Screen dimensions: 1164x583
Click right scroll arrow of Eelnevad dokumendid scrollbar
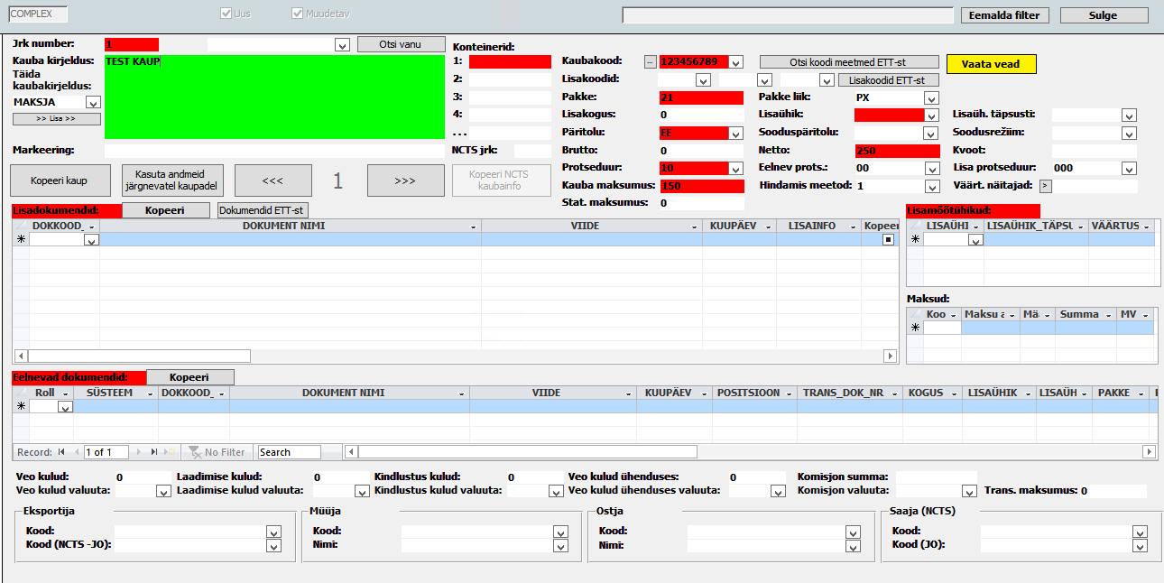1150,452
